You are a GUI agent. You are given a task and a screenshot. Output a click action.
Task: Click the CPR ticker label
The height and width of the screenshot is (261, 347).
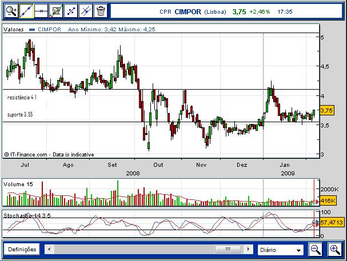pyautogui.click(x=165, y=12)
